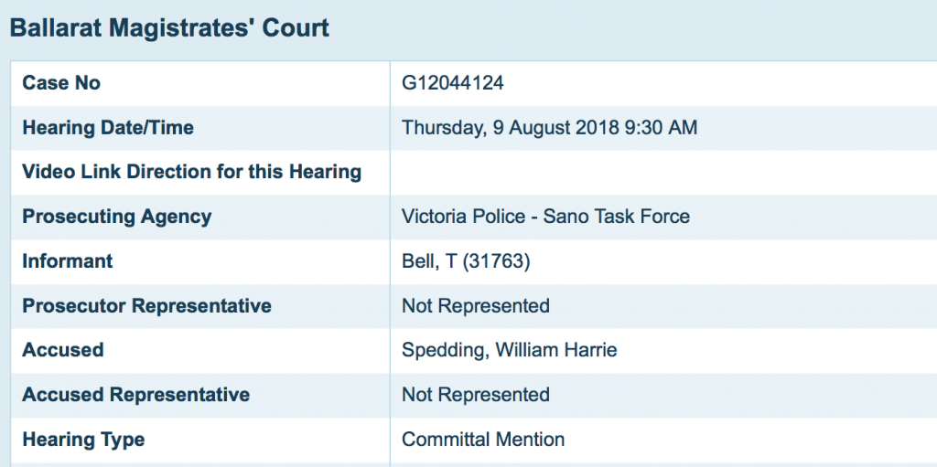Click the Accused Representative label
The image size is (937, 467).
coord(135,395)
